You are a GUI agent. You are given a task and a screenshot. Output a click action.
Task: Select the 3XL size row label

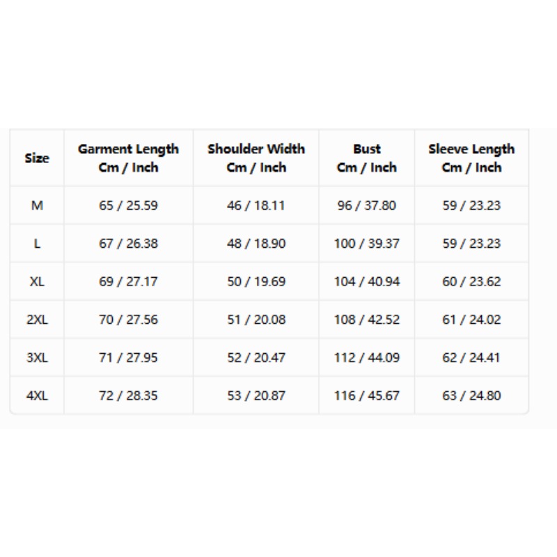(x=37, y=357)
